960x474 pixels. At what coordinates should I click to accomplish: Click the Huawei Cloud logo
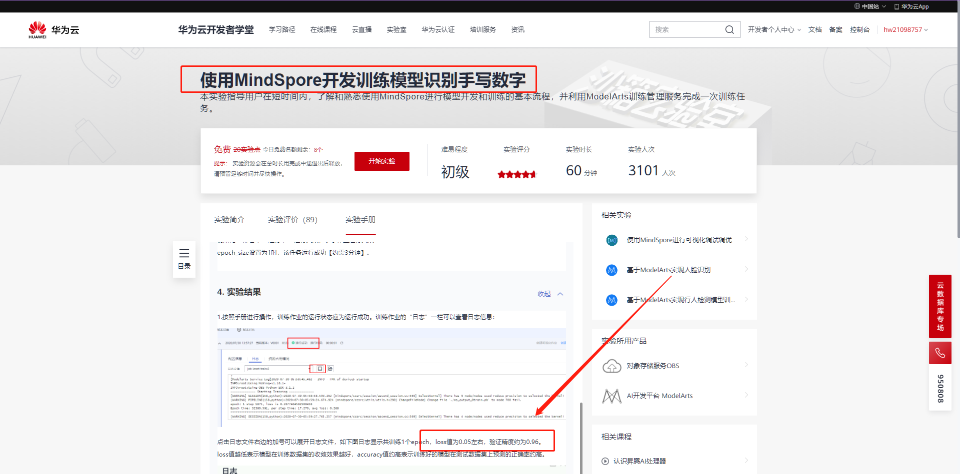tap(53, 30)
